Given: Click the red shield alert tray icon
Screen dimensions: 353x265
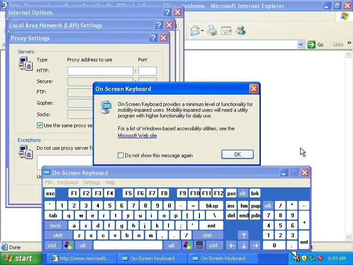Looking at the screenshot, I should (320, 258).
